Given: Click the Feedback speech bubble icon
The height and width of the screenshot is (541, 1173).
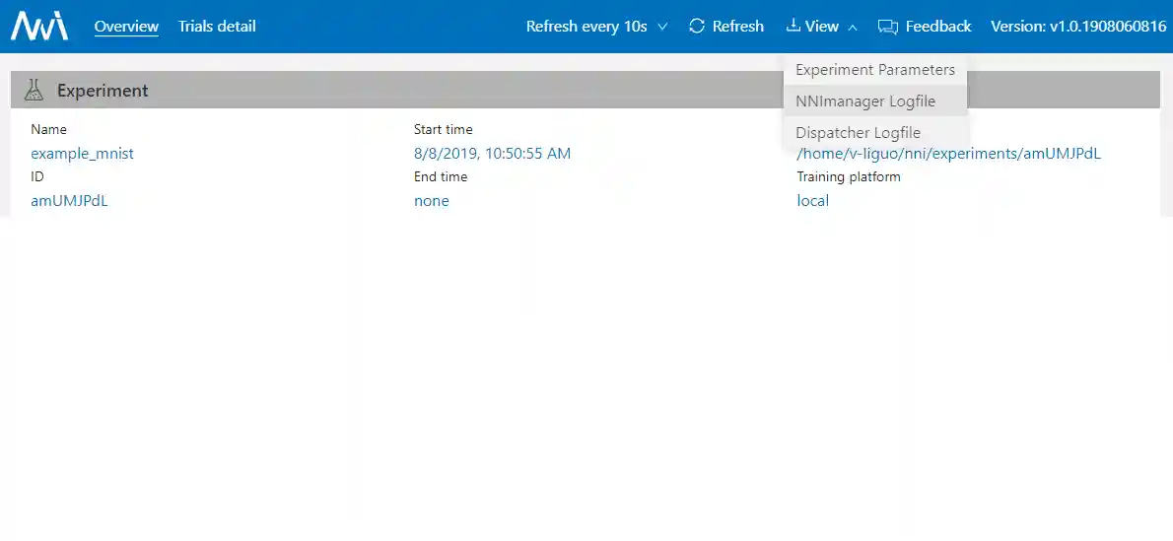Looking at the screenshot, I should pos(888,27).
